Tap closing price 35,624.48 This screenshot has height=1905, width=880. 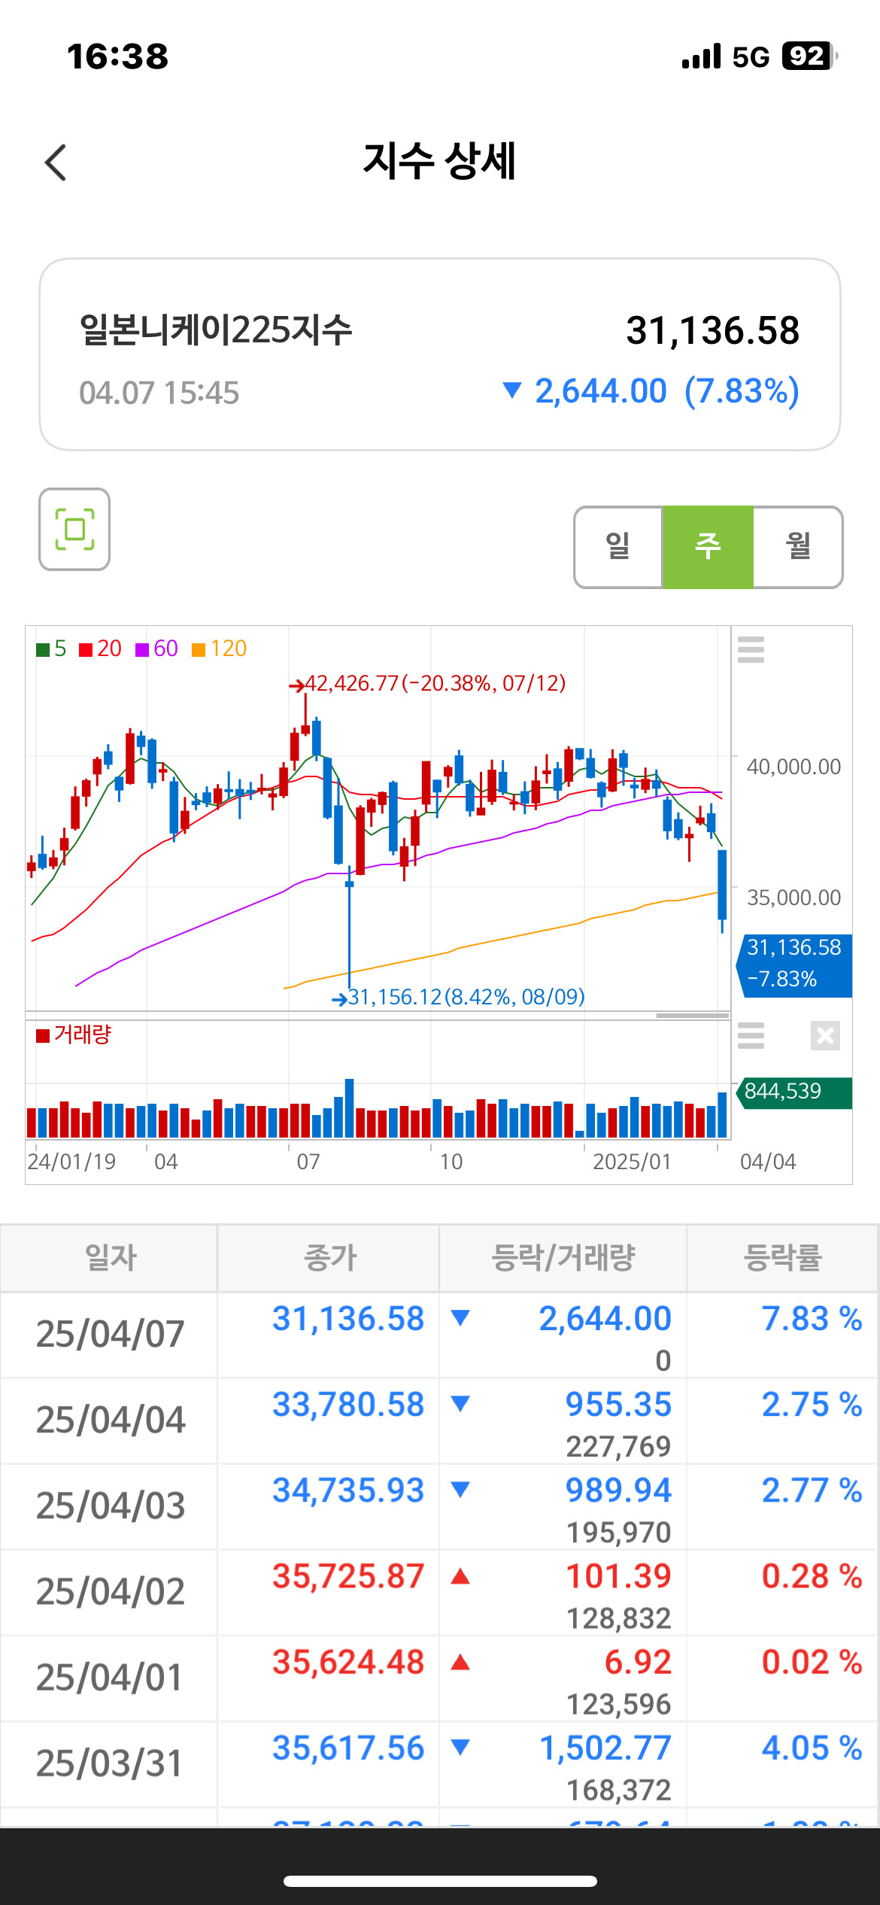pyautogui.click(x=348, y=1662)
